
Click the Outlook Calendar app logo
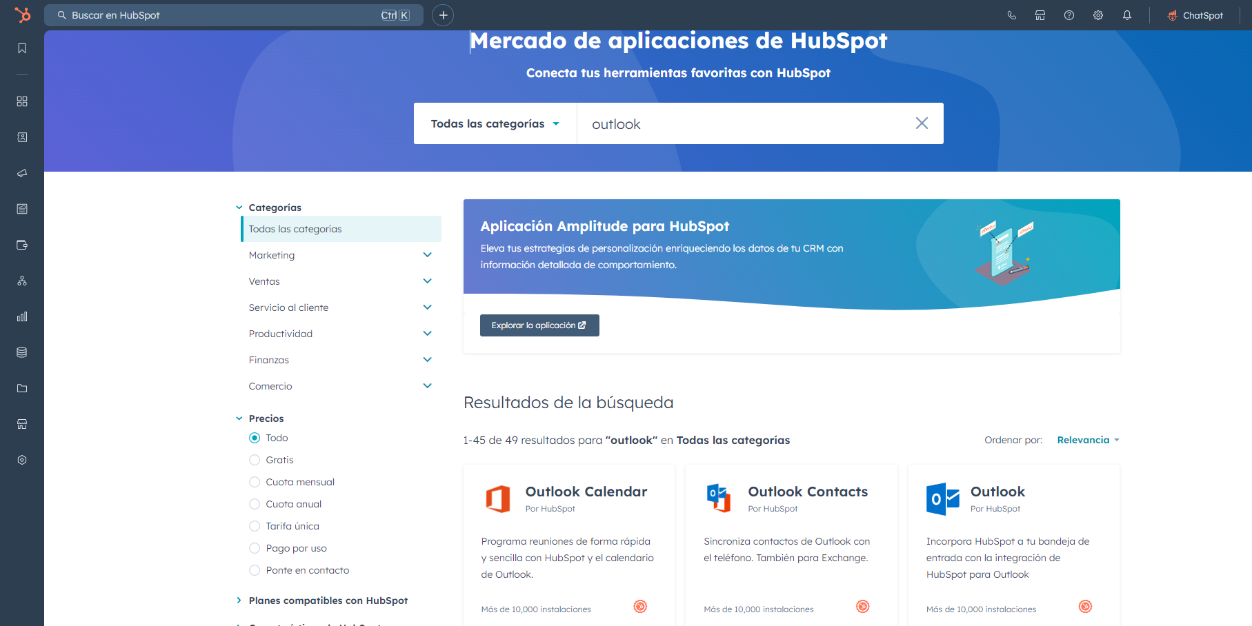point(498,498)
